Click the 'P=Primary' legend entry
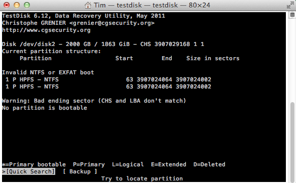Screen dimensions: 296x183 (89, 165)
